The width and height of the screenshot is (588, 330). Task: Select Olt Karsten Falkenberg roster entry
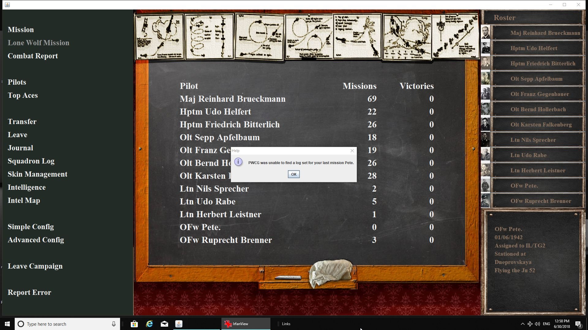541,125
